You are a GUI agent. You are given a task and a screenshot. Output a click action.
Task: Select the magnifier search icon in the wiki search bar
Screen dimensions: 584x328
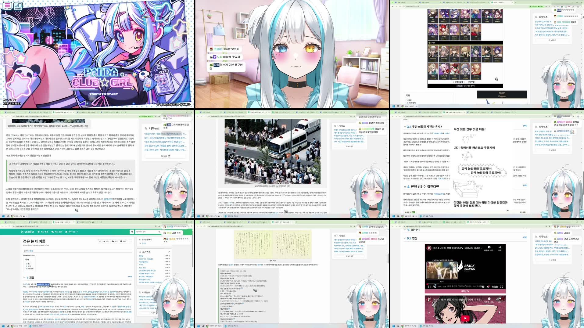[x=159, y=232]
